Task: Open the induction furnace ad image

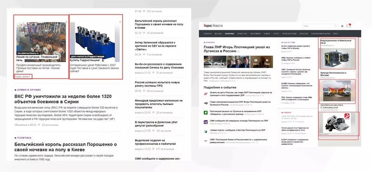Action: click(338, 58)
